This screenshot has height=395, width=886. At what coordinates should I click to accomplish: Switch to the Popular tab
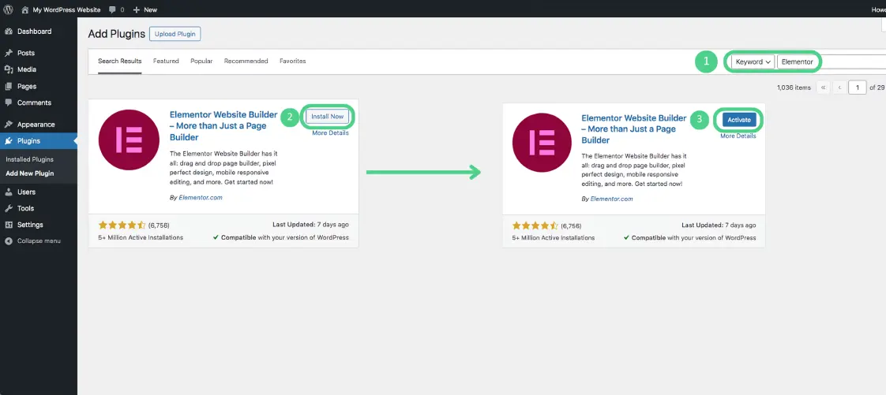tap(201, 61)
